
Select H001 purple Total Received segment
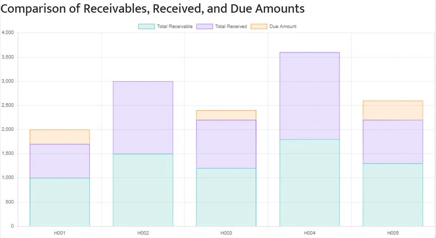[x=60, y=161]
